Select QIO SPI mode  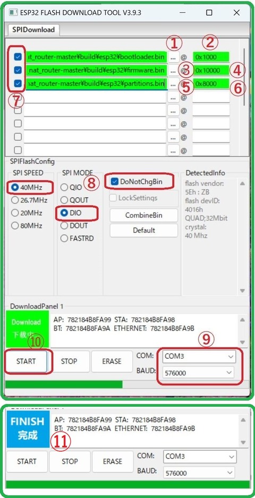click(x=71, y=188)
